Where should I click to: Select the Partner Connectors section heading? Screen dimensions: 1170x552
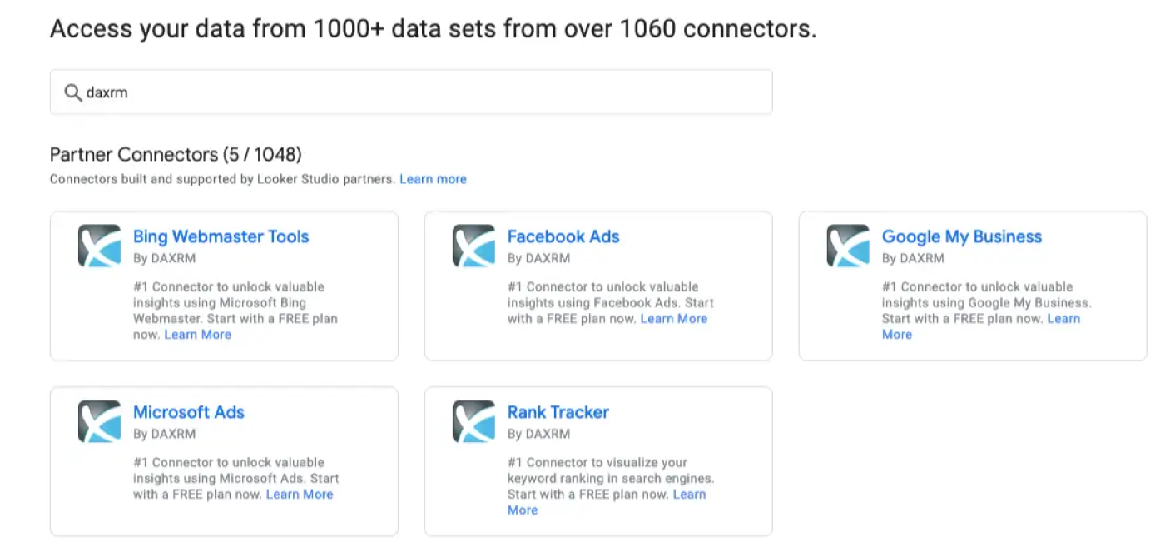[176, 155]
